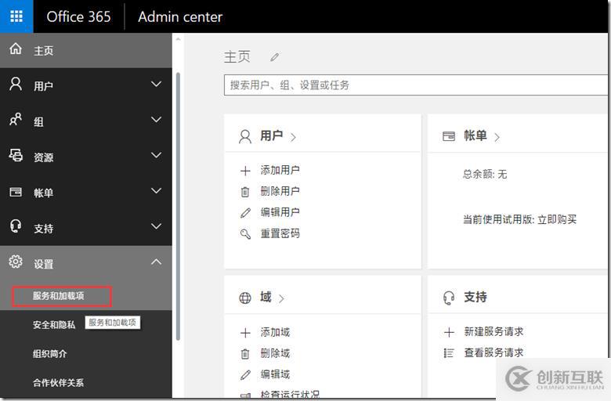Expand the 资源 sidebar section chevron

(156, 155)
